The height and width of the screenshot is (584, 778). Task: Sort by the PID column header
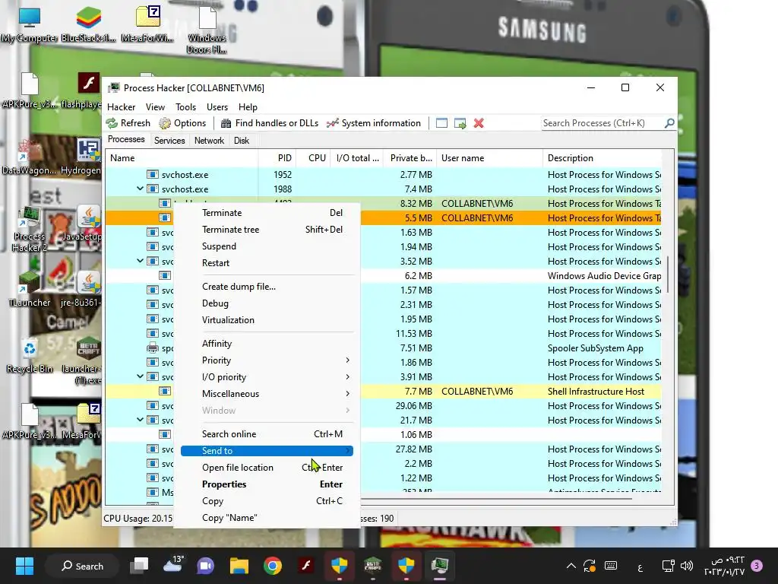[x=277, y=158]
